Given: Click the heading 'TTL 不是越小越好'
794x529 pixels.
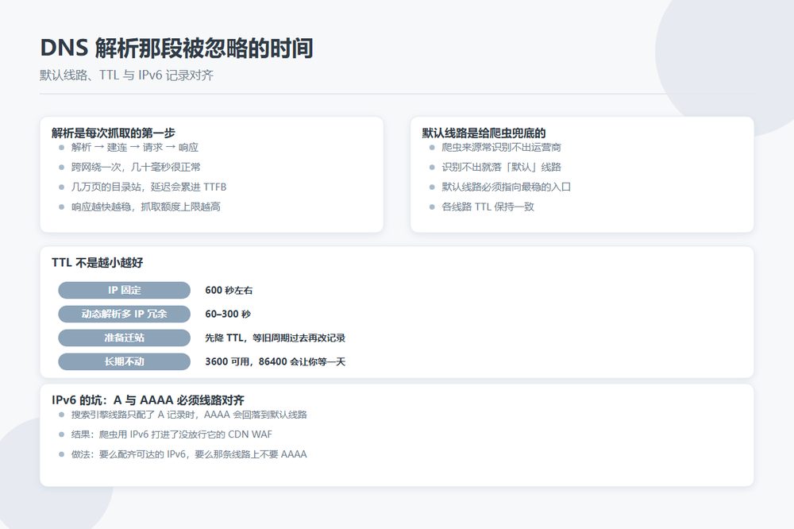Looking at the screenshot, I should [97, 262].
